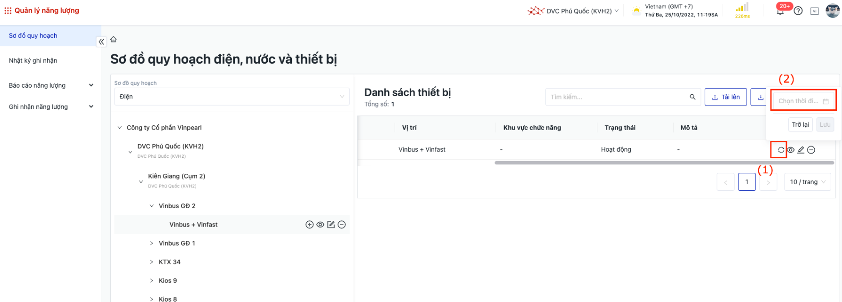Check the network signal strength icon
842x302 pixels.
pyautogui.click(x=742, y=8)
